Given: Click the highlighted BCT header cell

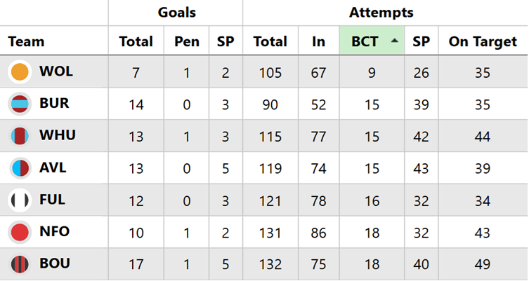Looking at the screenshot, I should pos(365,42).
